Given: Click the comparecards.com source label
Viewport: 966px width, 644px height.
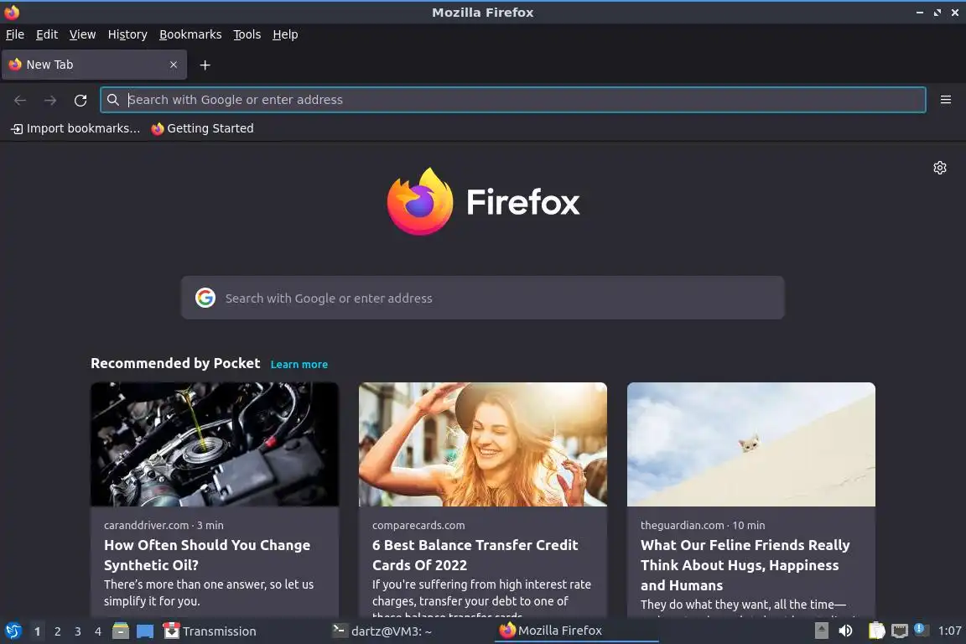Looking at the screenshot, I should pyautogui.click(x=418, y=526).
